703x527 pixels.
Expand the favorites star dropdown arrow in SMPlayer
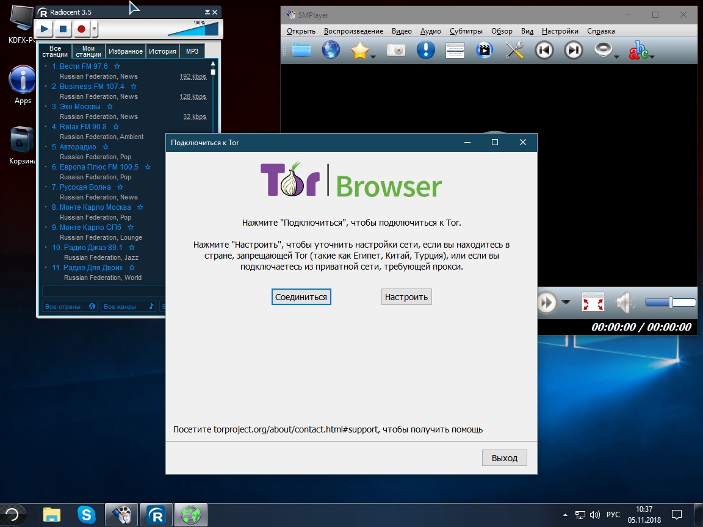pyautogui.click(x=373, y=57)
